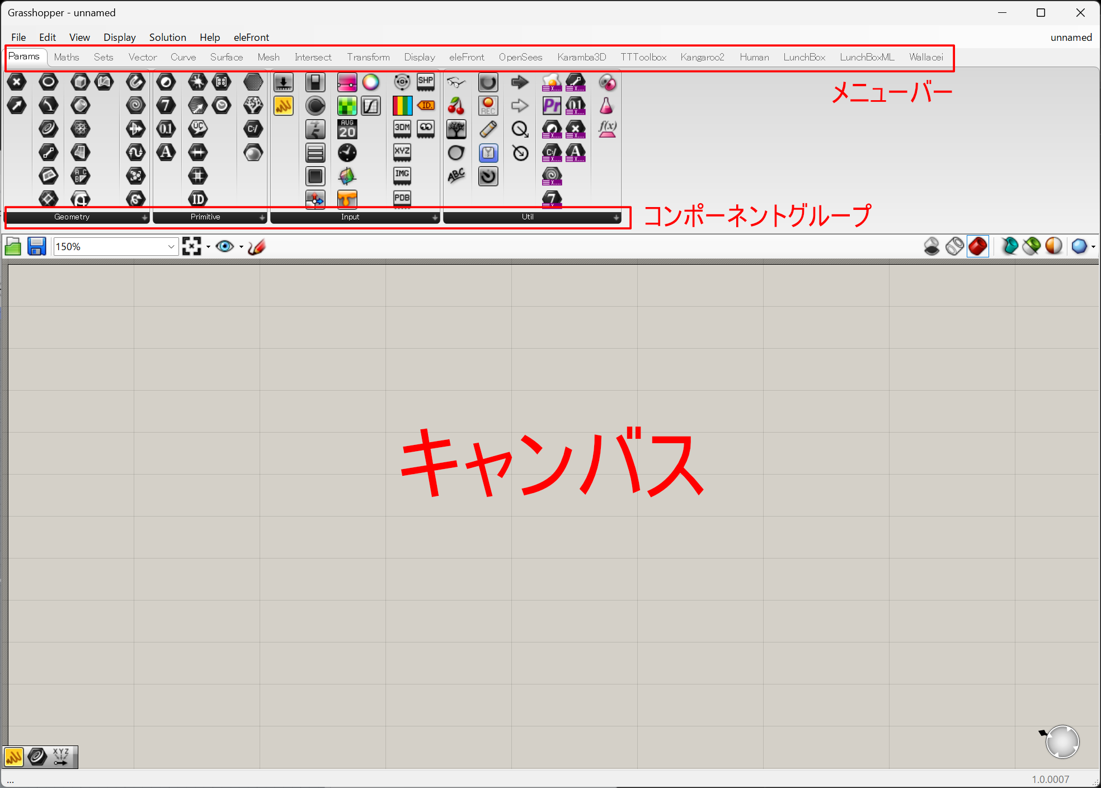This screenshot has width=1101, height=788.
Task: Click the Open file folder button
Action: 13,247
